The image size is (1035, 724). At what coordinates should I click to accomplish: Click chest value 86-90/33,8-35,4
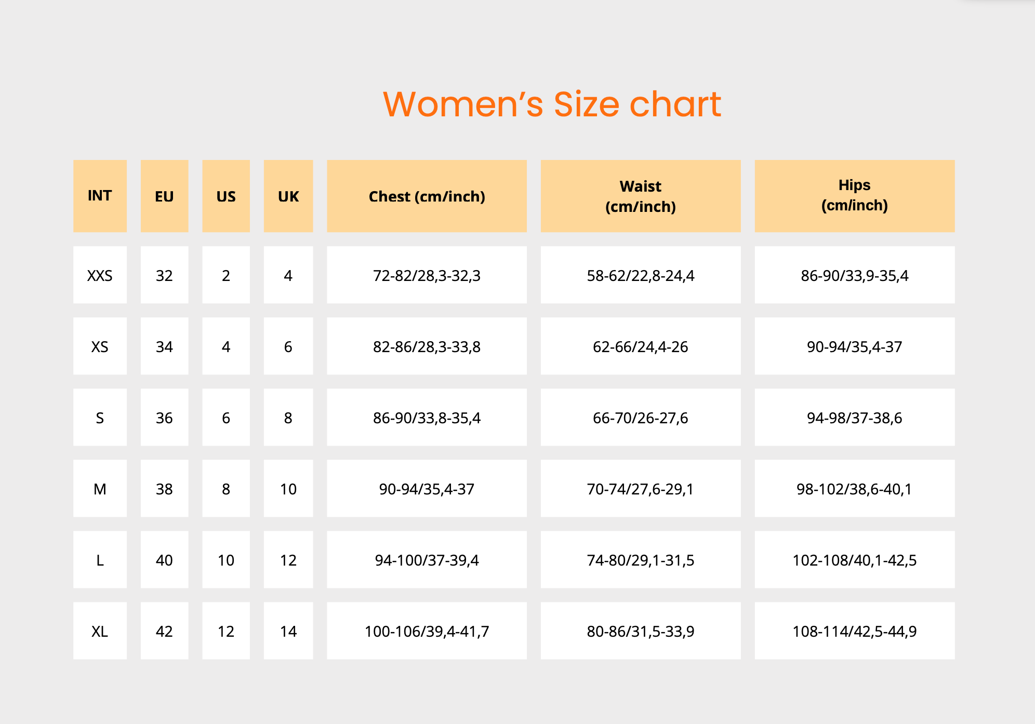pyautogui.click(x=427, y=418)
